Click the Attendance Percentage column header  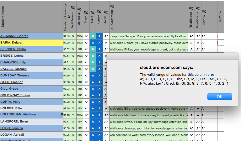(x=67, y=17)
